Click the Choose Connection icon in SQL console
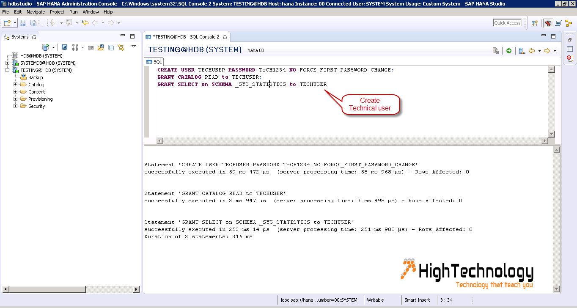Screen dimensions: 577x308 tap(522, 51)
